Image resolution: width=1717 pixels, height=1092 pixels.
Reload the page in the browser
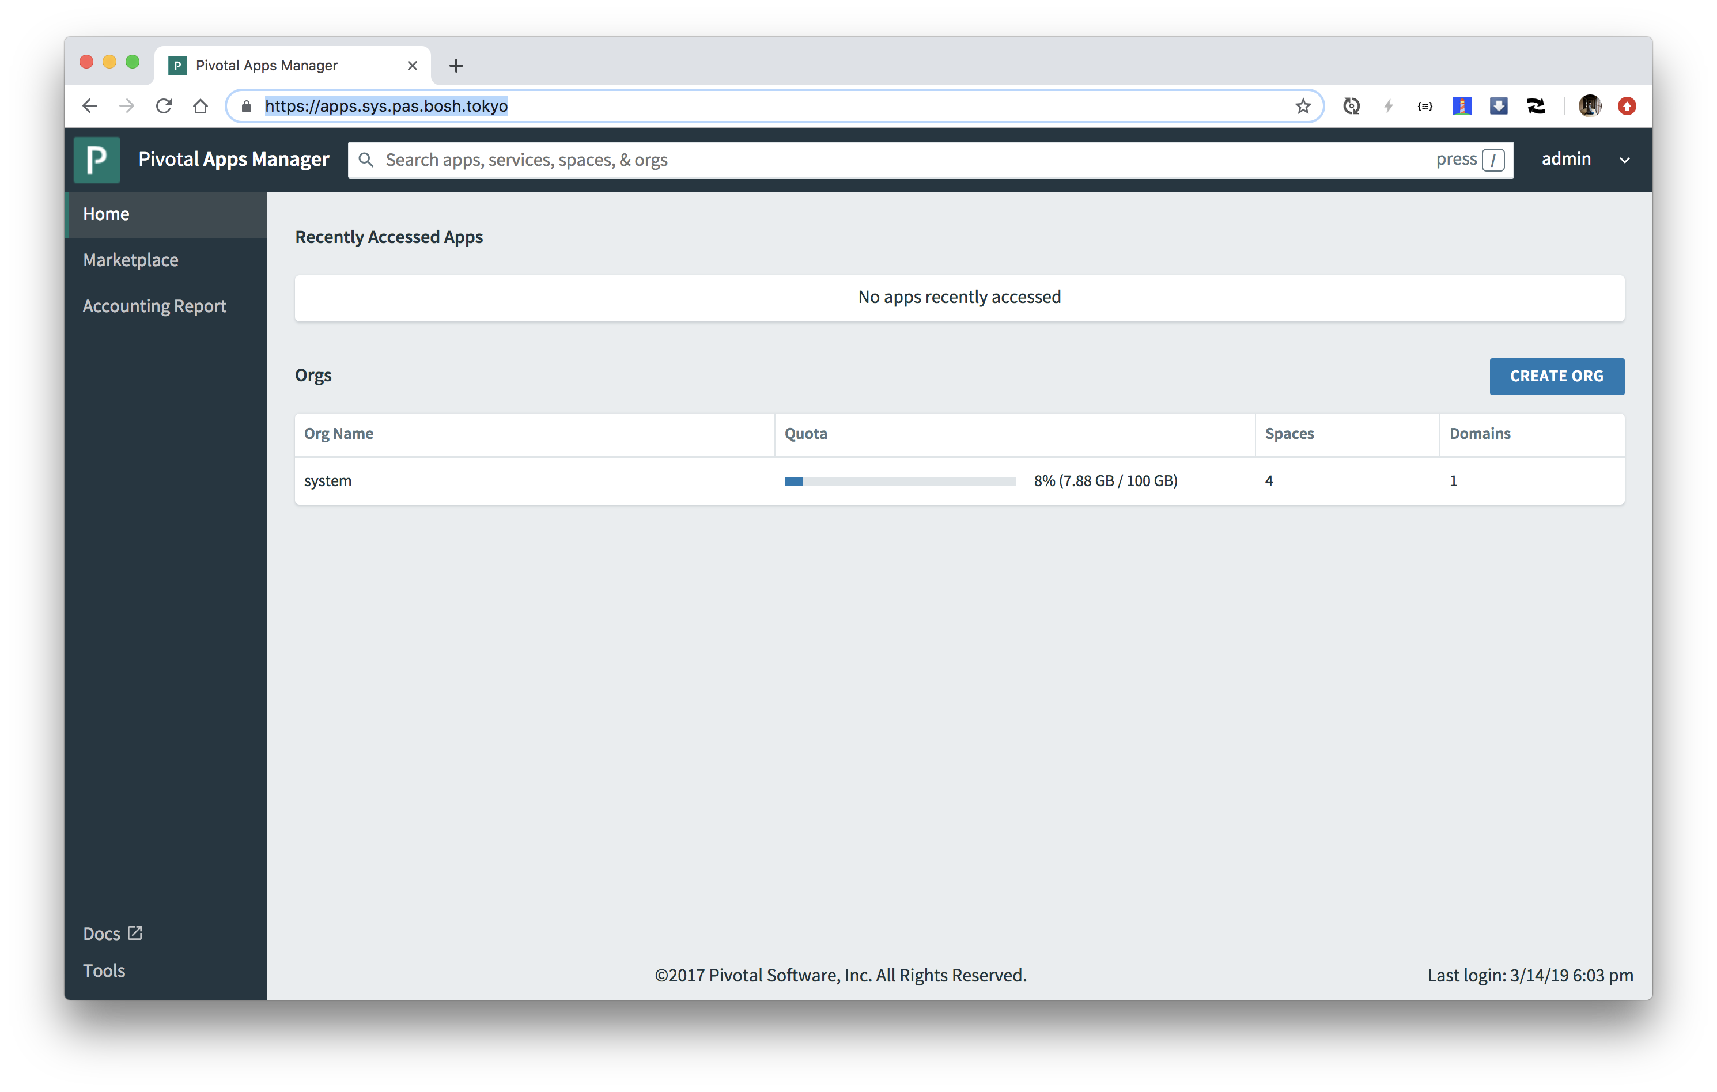point(164,106)
